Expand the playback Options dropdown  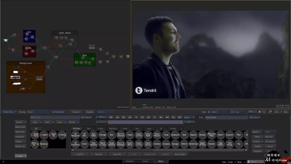coord(189,117)
